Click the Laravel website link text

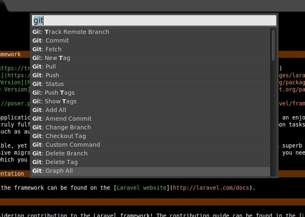point(142,188)
